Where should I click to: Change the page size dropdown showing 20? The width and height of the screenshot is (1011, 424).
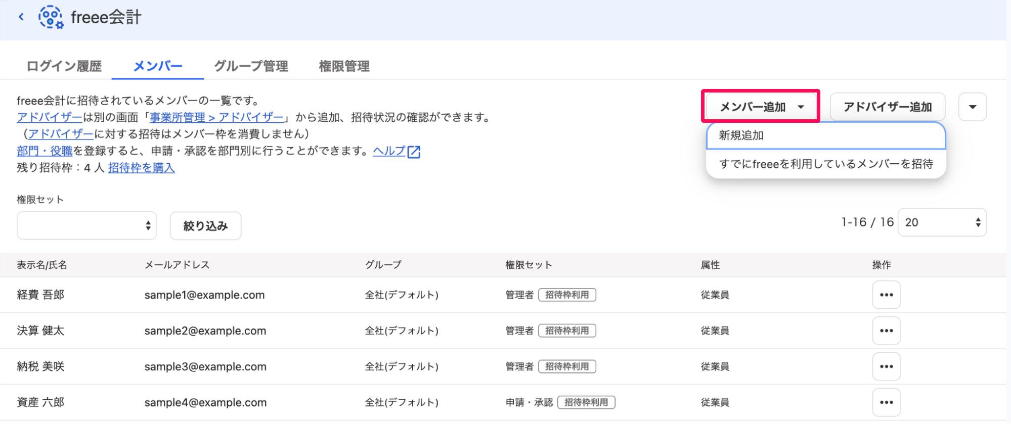[x=942, y=222]
